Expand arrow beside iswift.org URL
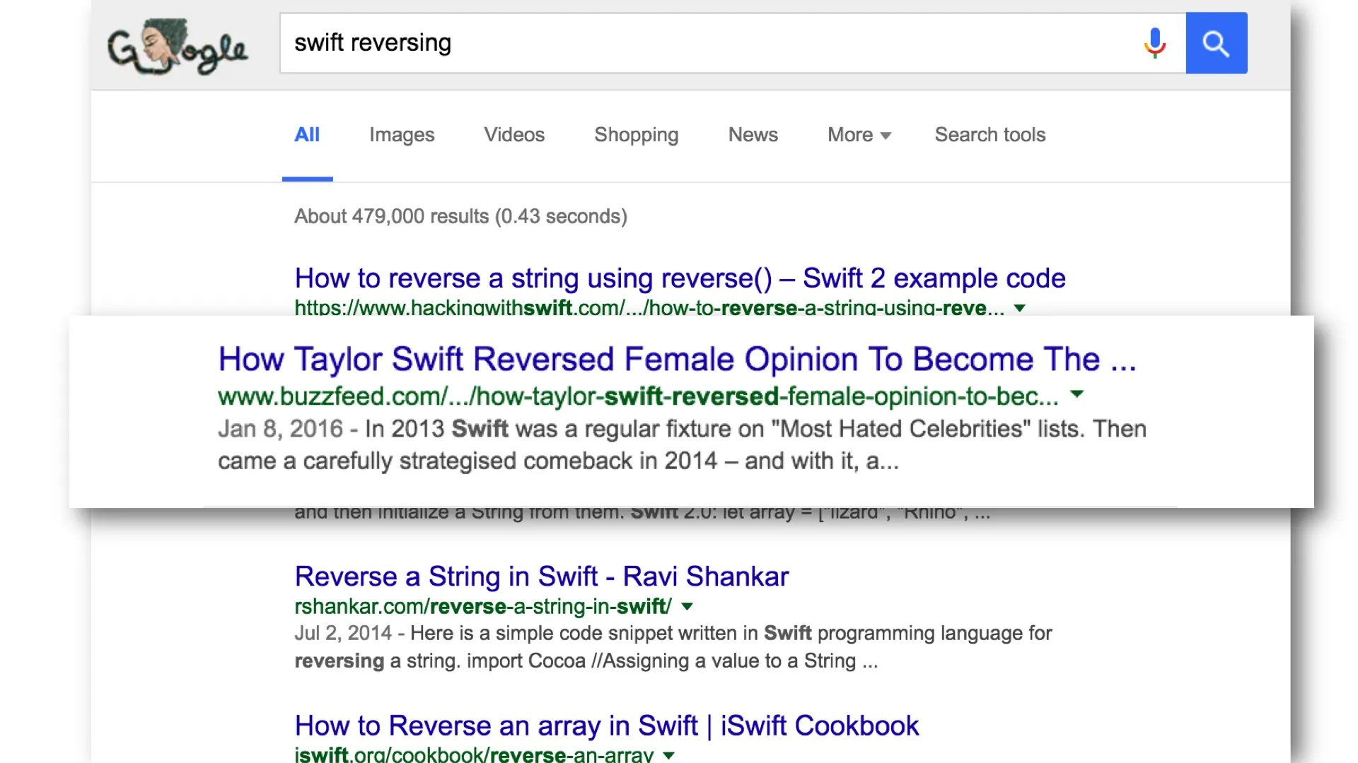This screenshot has width=1358, height=763. (668, 755)
